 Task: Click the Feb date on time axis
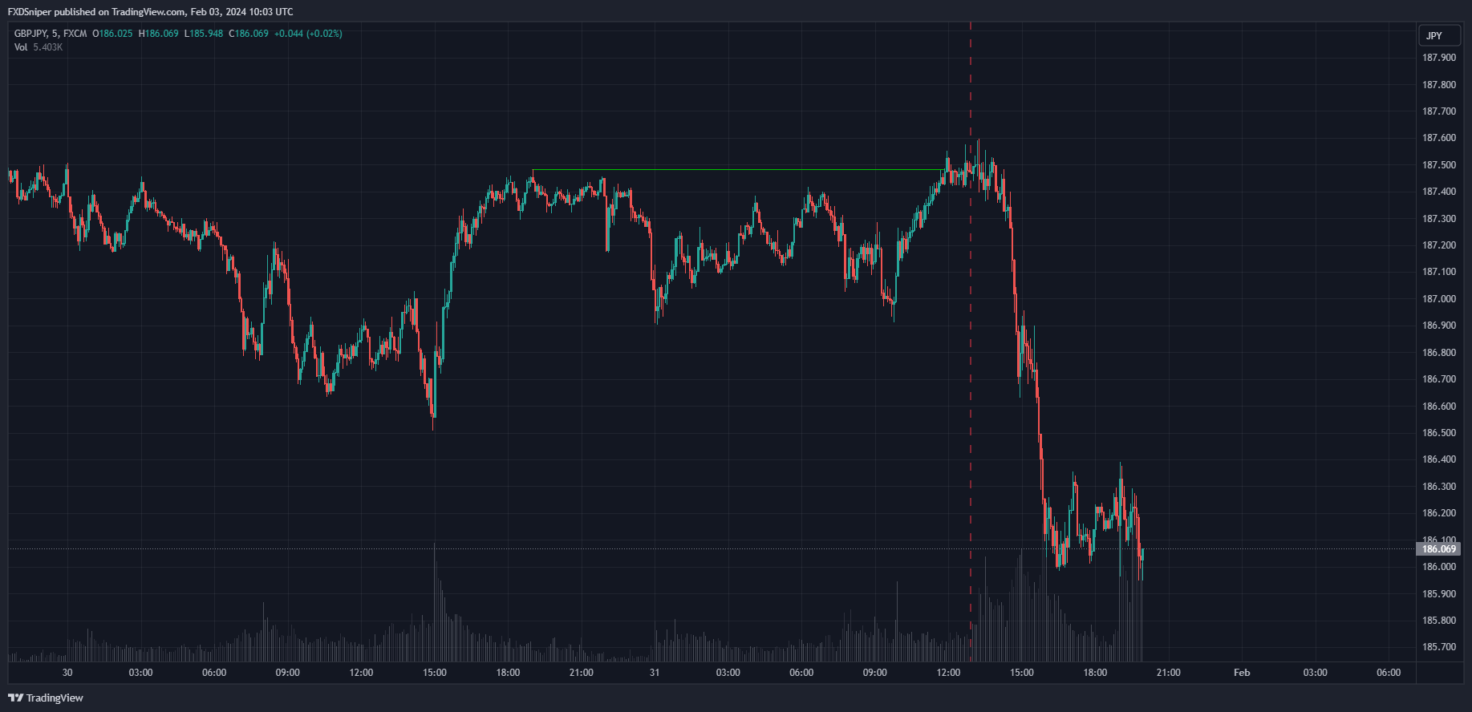click(1241, 673)
